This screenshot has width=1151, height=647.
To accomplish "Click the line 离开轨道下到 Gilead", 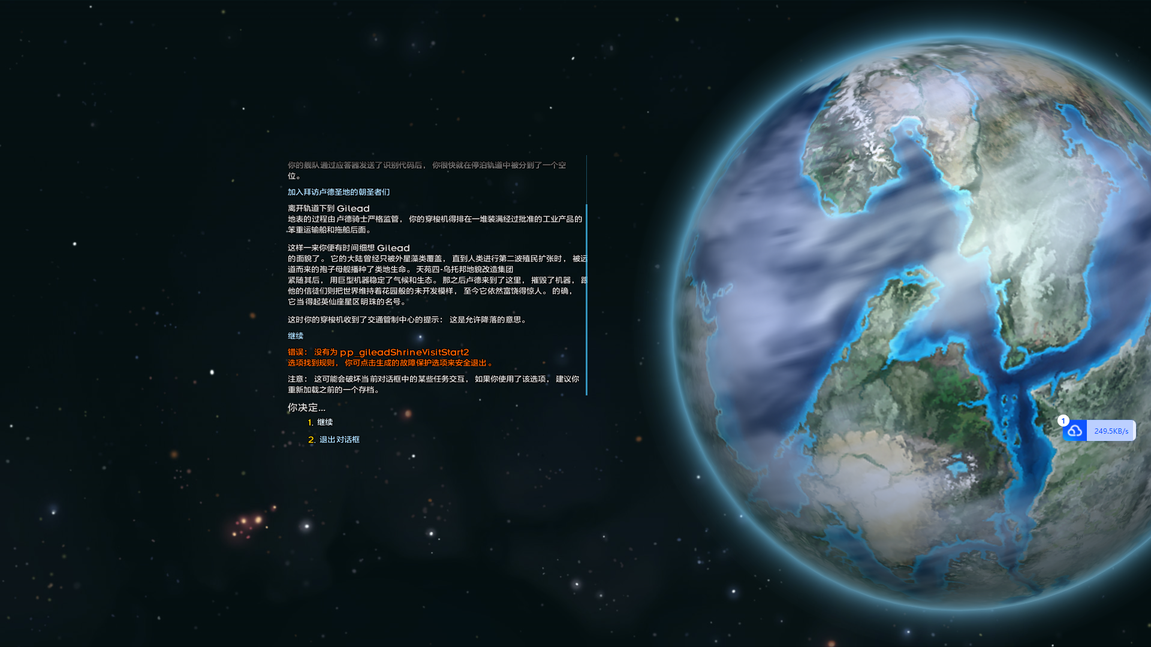I will coord(329,208).
